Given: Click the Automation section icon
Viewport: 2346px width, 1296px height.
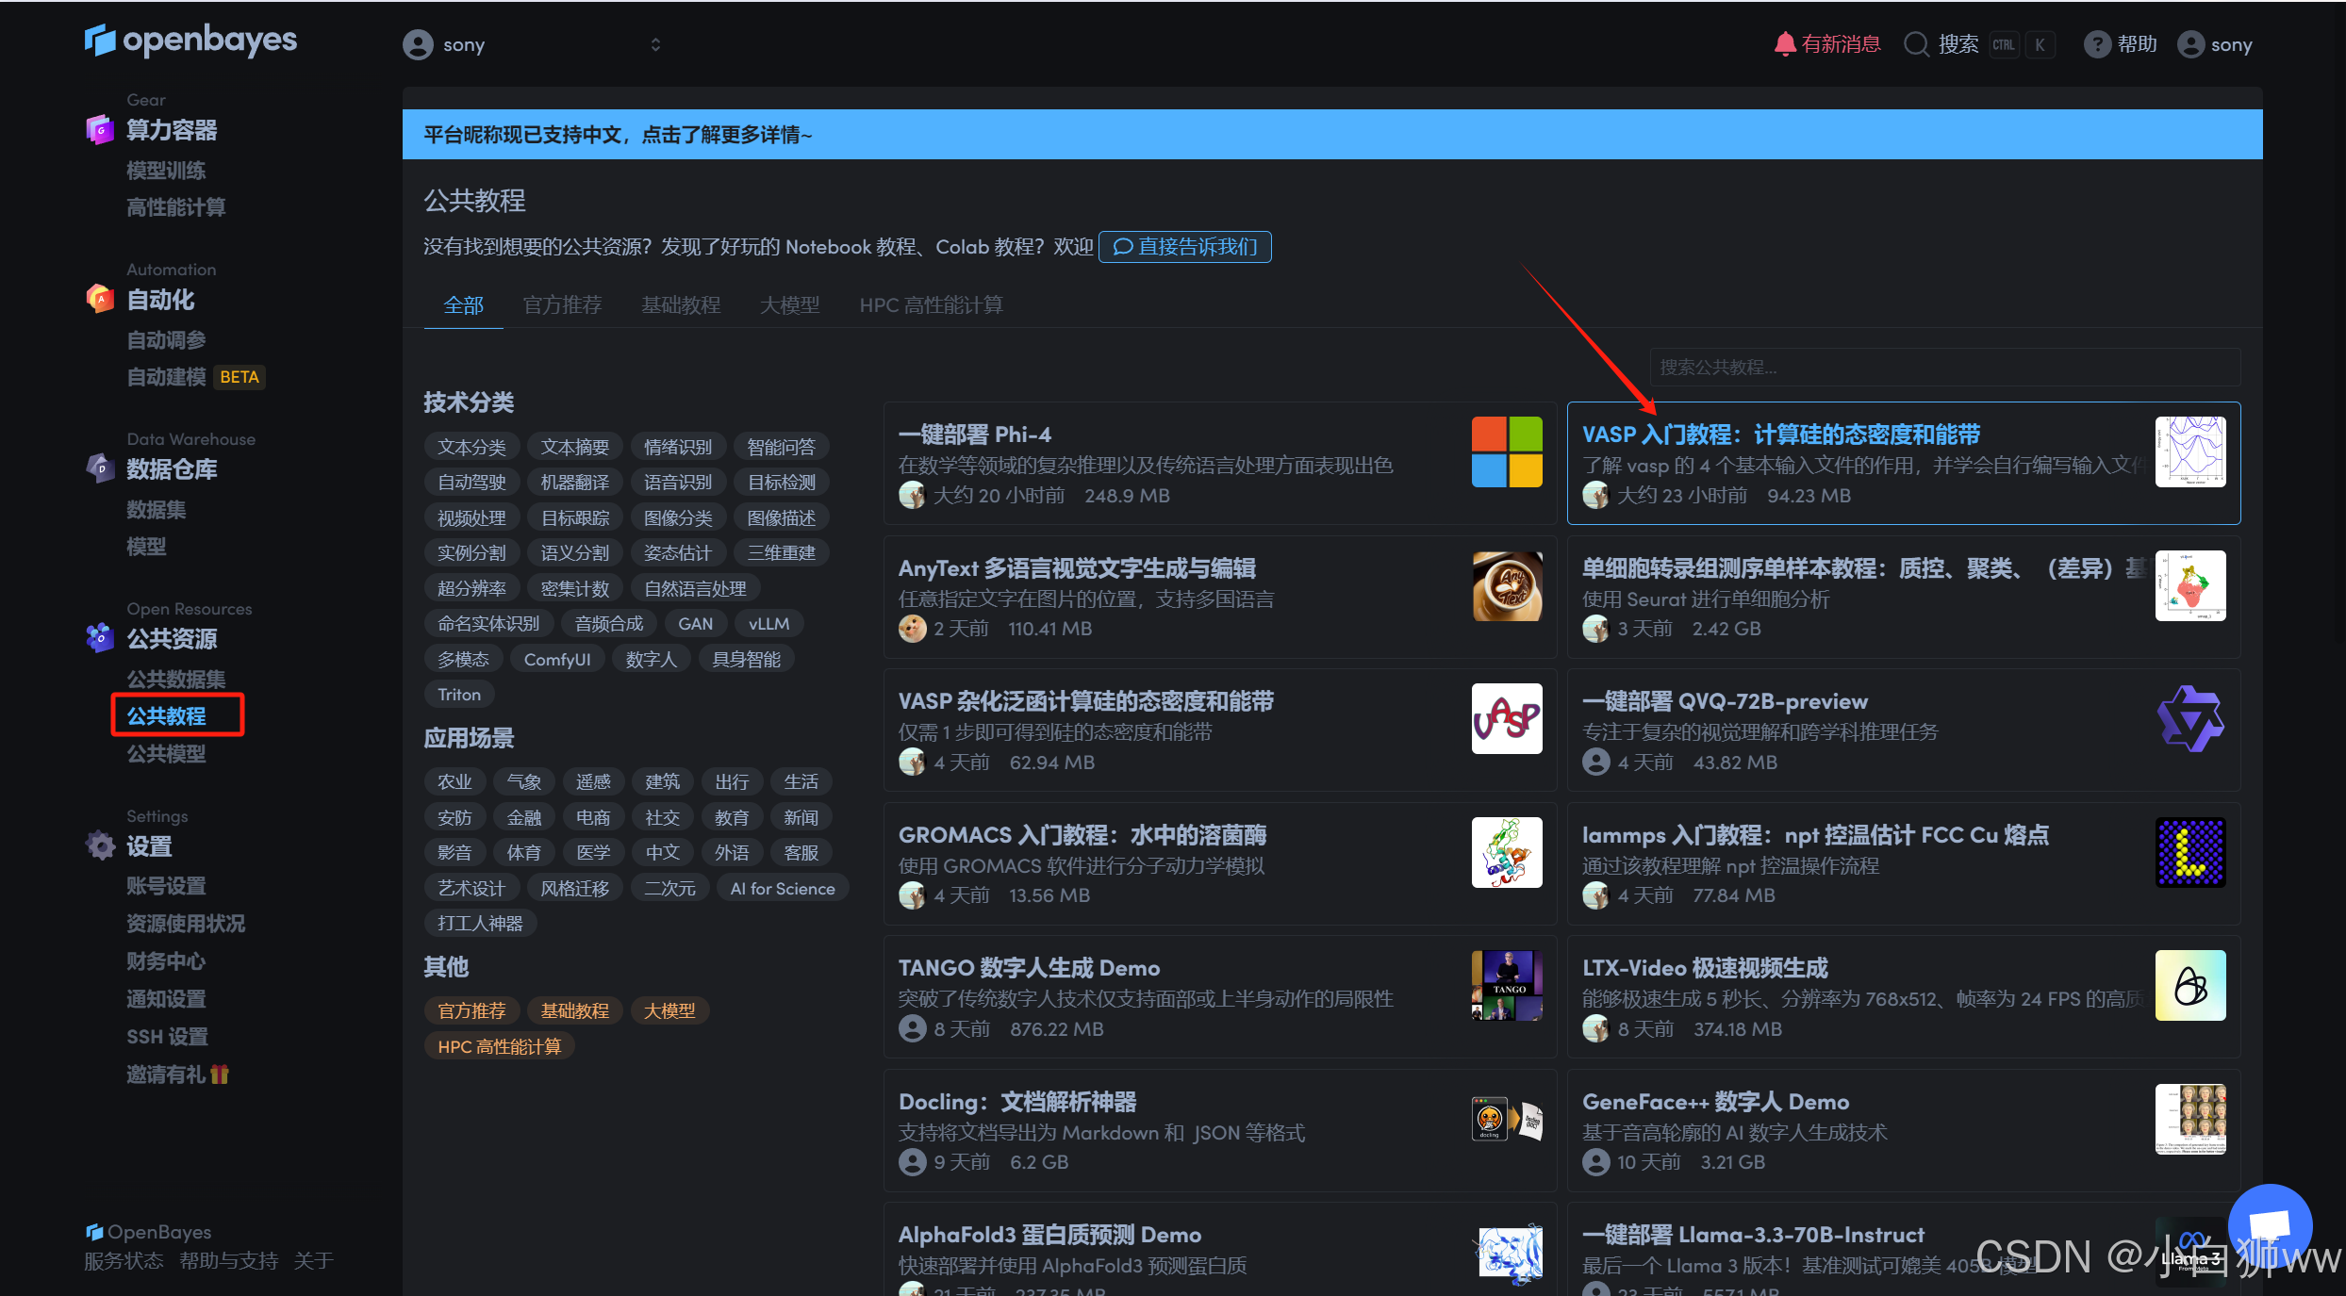Looking at the screenshot, I should 100,300.
